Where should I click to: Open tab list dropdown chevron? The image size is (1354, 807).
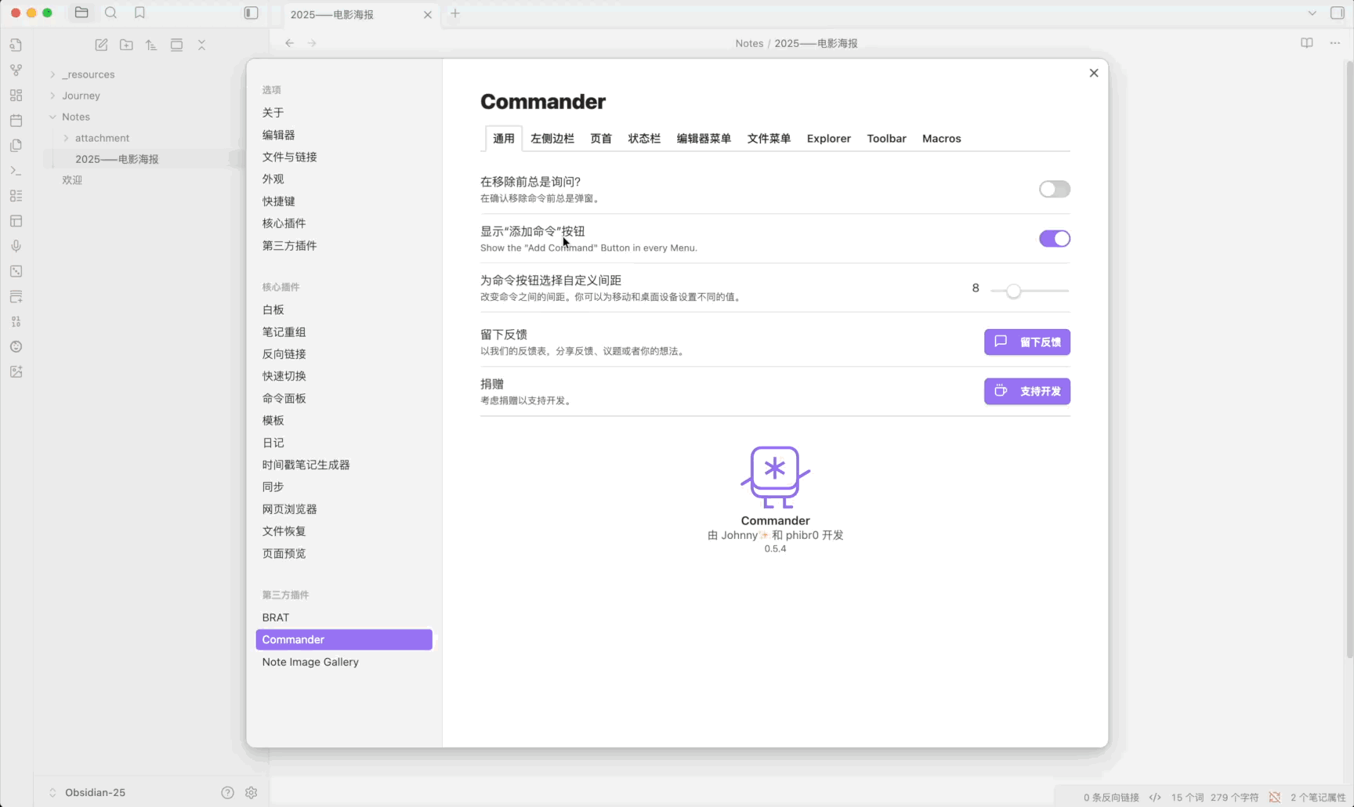[1312, 13]
